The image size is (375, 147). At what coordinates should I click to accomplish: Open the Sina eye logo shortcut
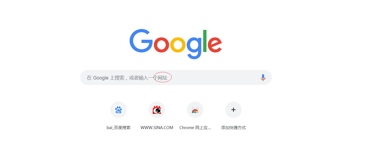pos(157,110)
